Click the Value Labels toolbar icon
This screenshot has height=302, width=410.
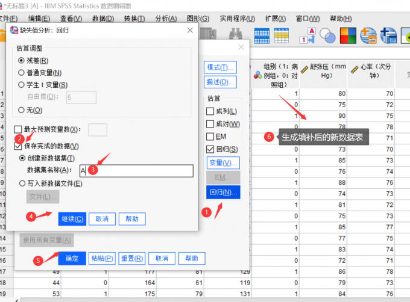coord(307,35)
